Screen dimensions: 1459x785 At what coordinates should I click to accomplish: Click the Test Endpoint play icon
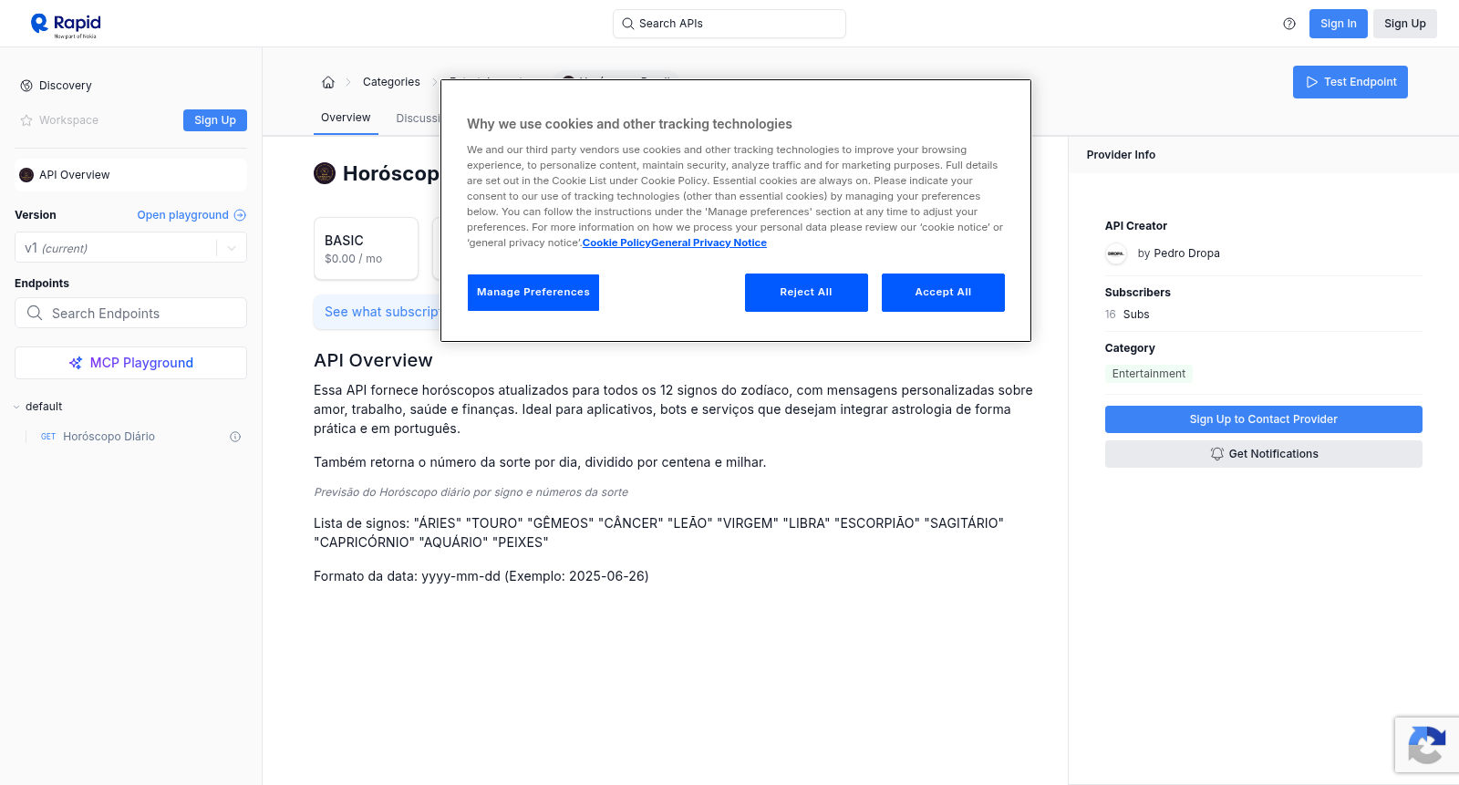pos(1312,82)
